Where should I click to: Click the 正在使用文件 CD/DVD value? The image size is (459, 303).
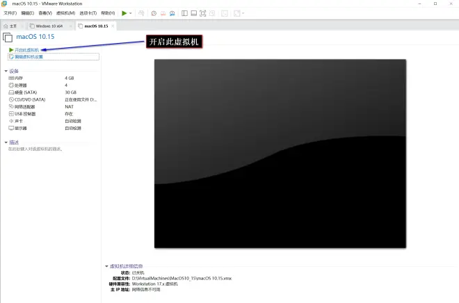pyautogui.click(x=81, y=99)
